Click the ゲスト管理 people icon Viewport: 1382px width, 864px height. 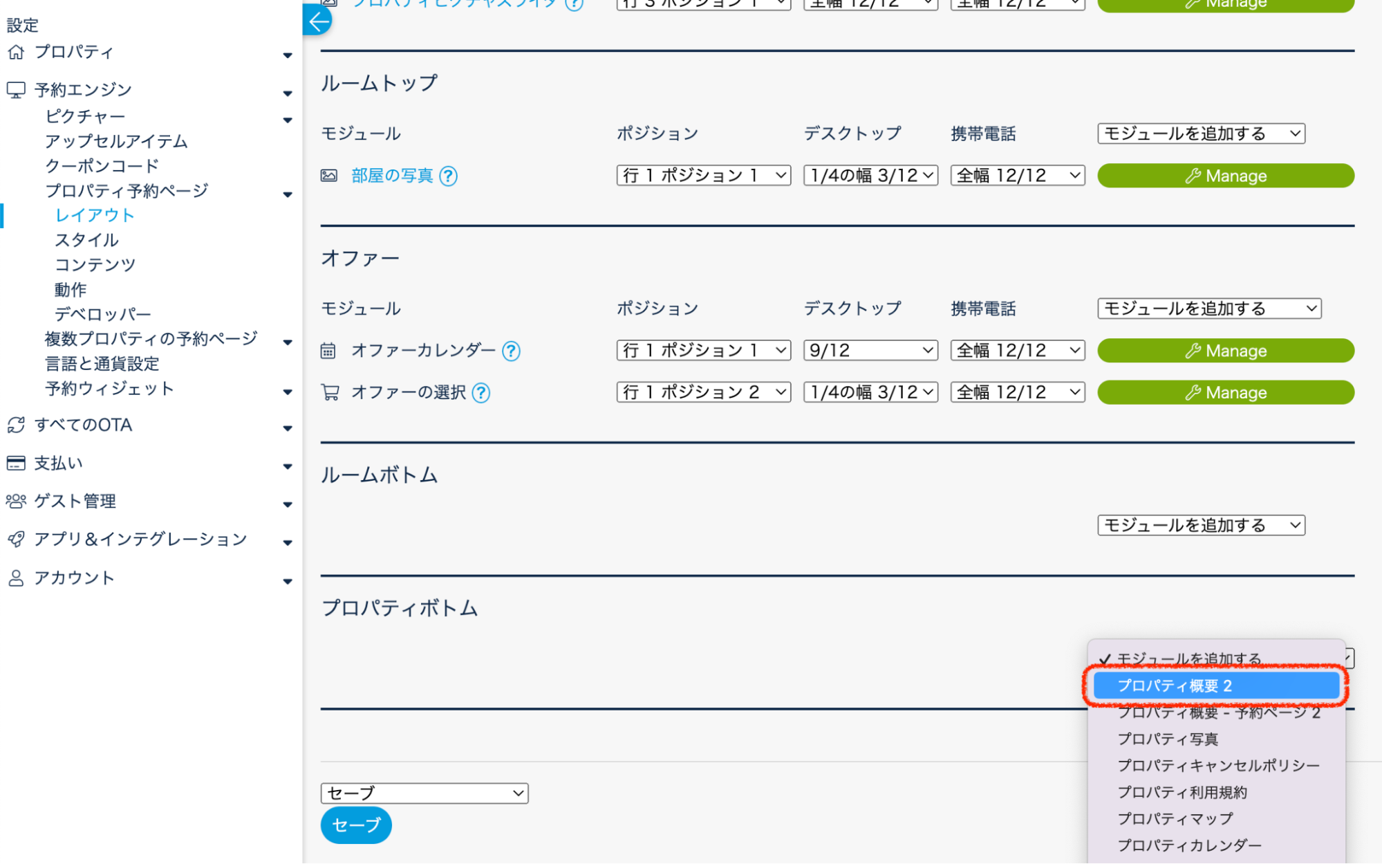point(16,502)
